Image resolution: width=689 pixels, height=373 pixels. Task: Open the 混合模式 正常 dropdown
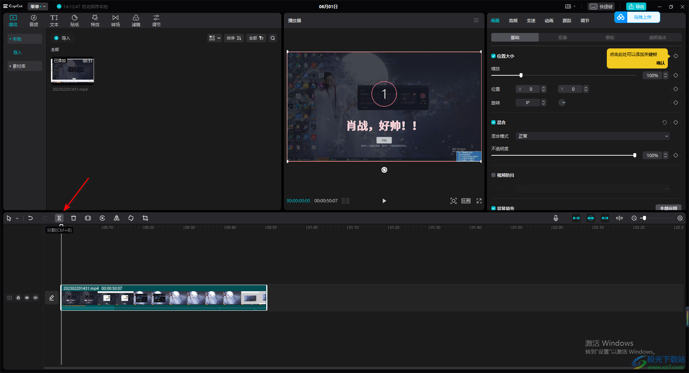click(593, 136)
